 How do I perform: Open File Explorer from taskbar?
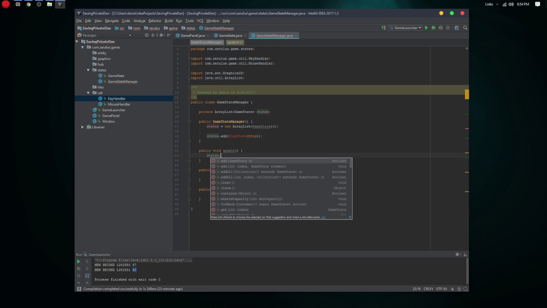tap(50, 4)
